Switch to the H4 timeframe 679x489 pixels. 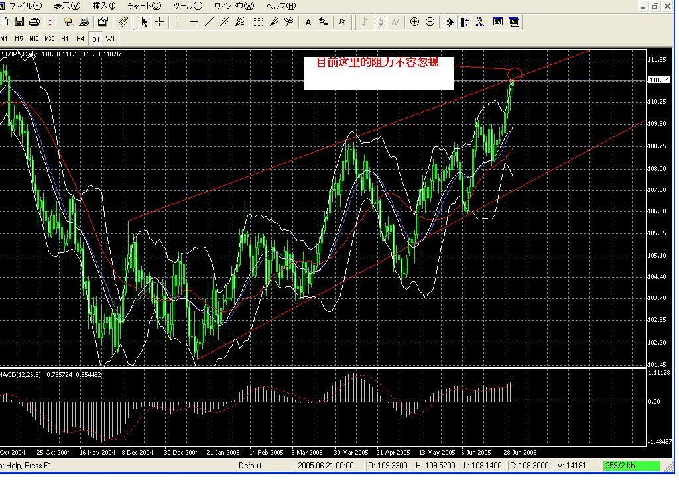(x=80, y=39)
